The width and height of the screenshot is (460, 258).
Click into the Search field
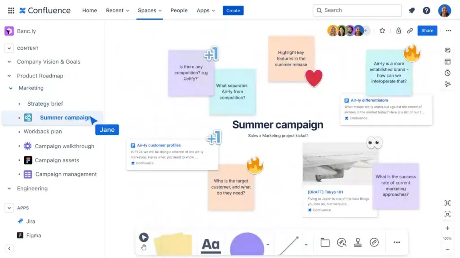(x=357, y=10)
